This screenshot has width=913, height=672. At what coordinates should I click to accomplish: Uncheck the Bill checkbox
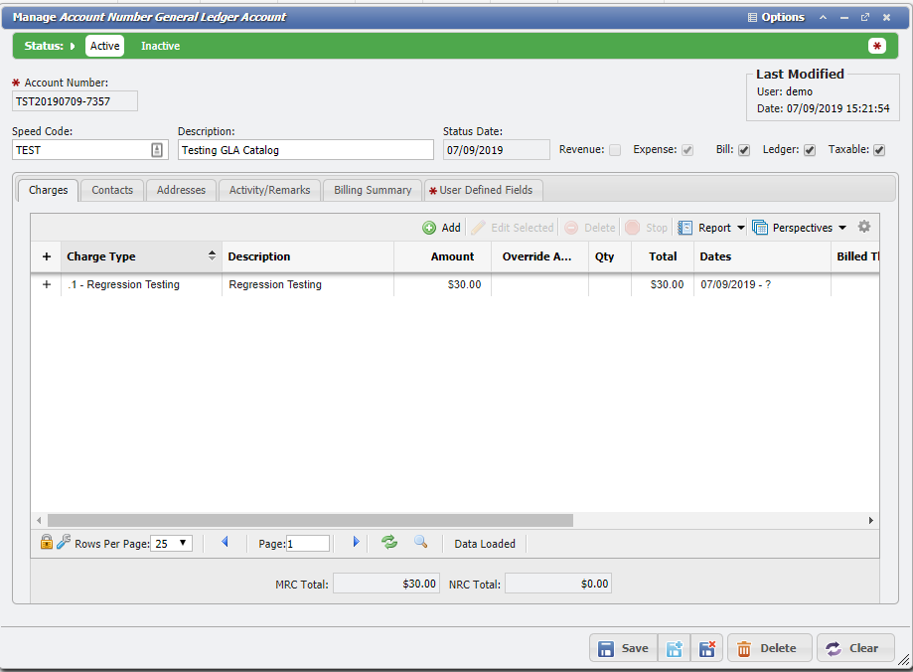pyautogui.click(x=744, y=150)
